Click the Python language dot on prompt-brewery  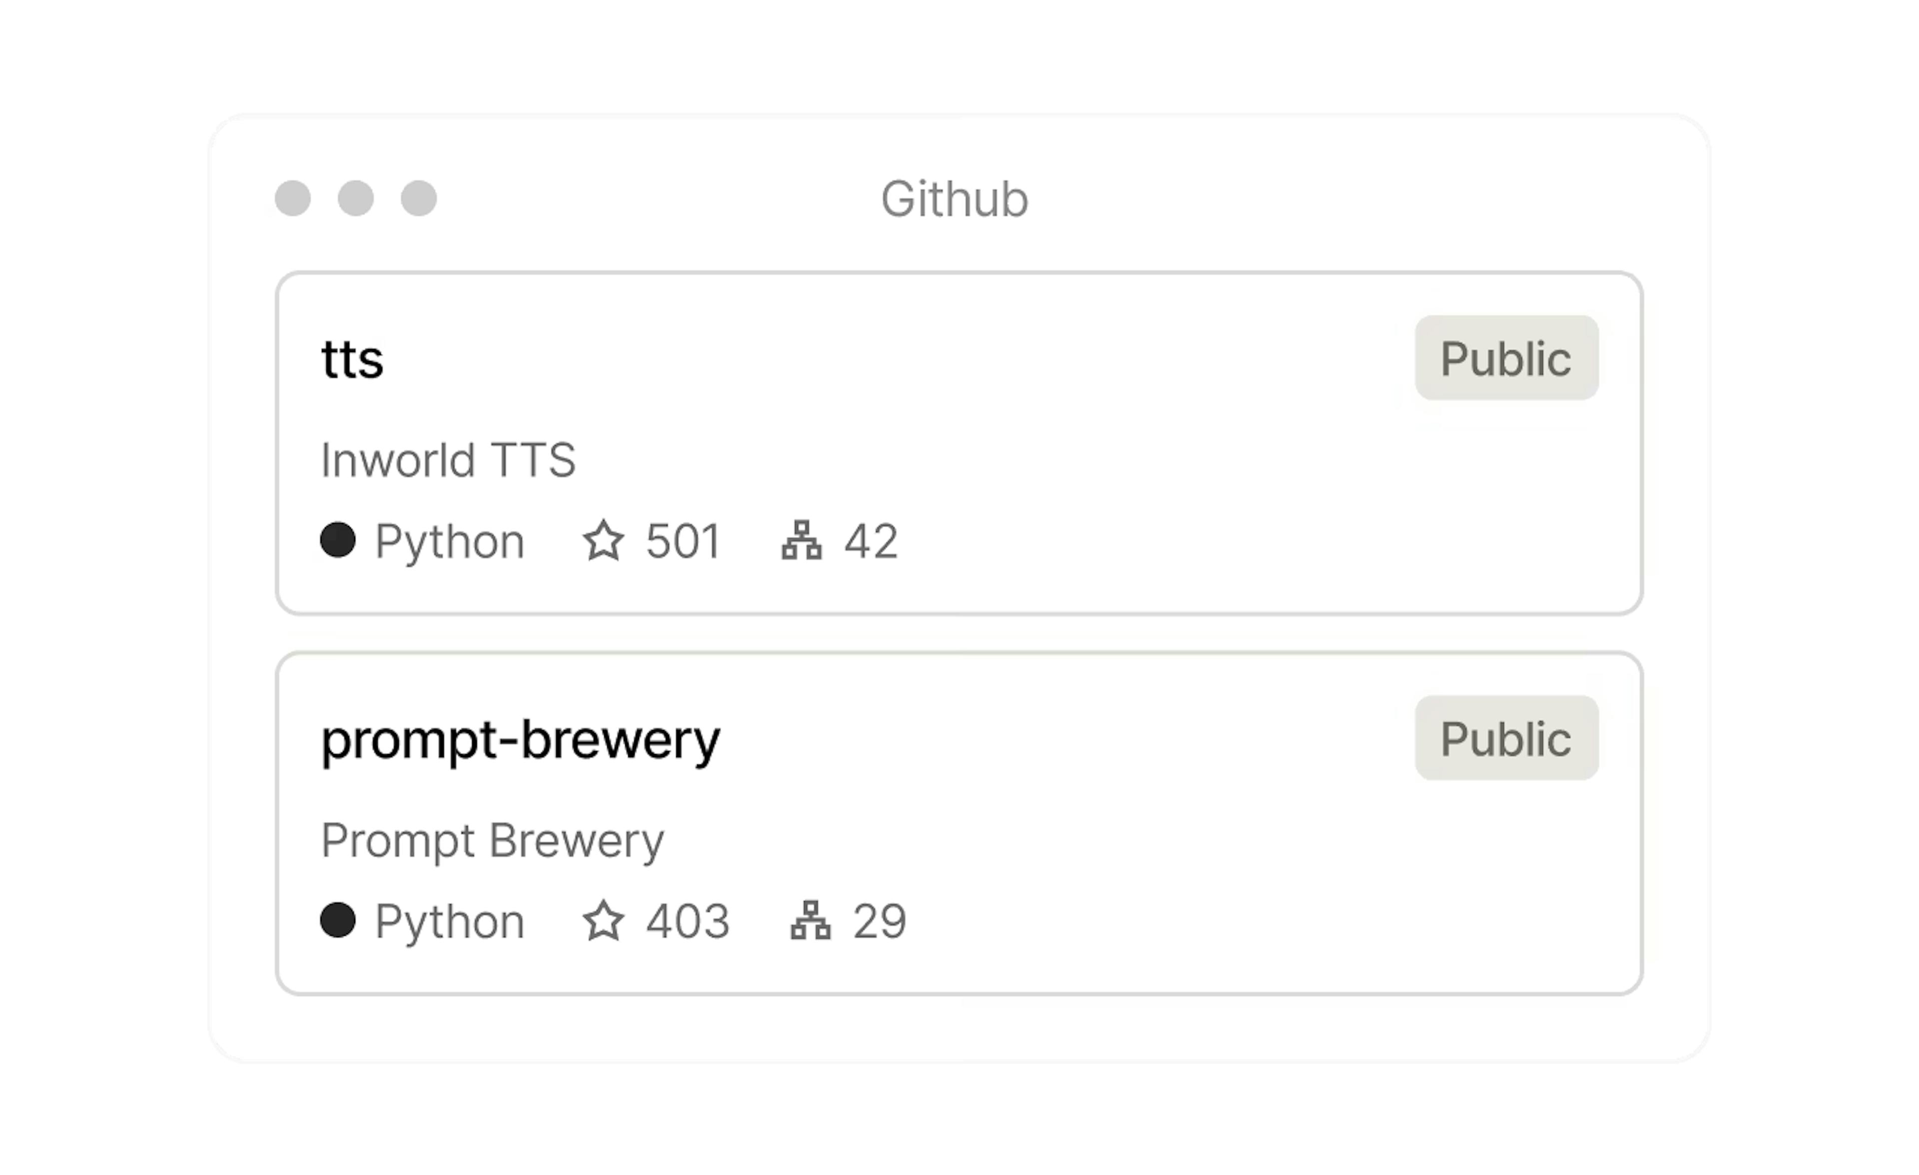pos(338,920)
